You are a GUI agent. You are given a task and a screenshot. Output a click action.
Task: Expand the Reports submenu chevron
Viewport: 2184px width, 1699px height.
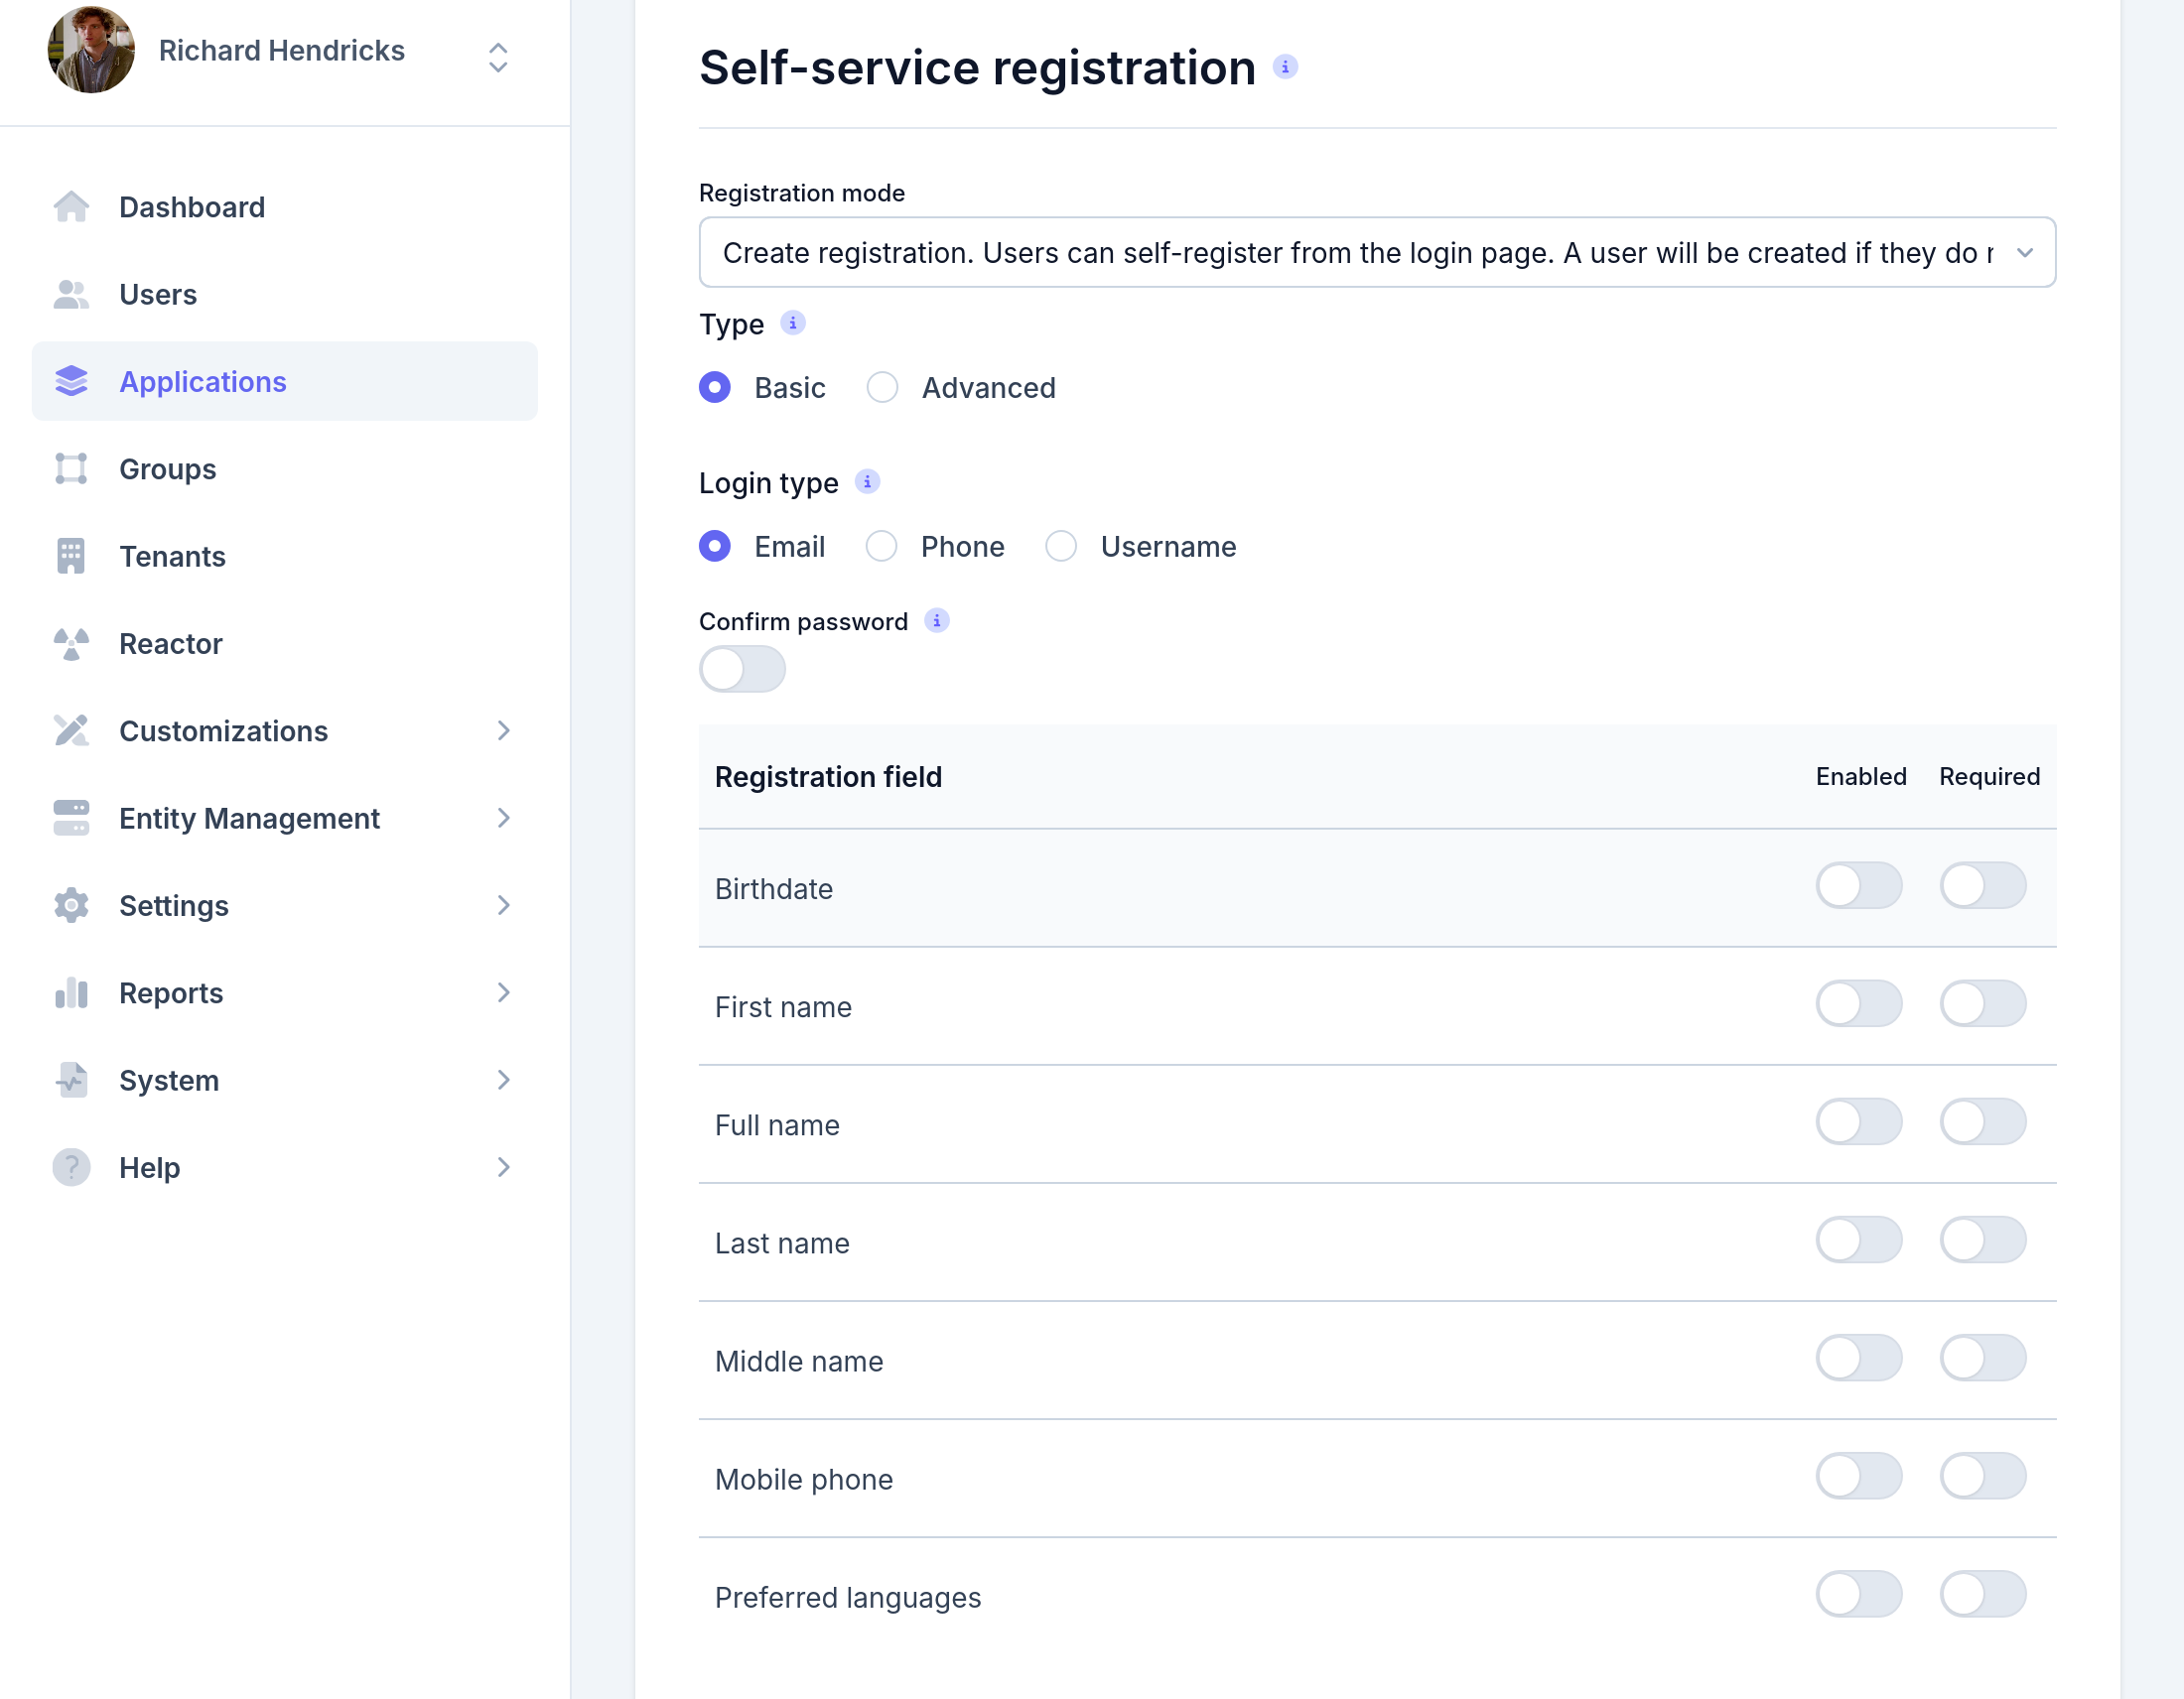pos(504,992)
